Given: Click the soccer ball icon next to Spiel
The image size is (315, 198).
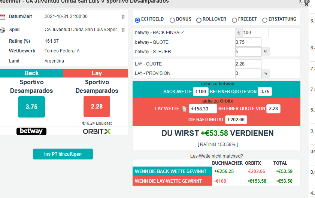Looking at the screenshot, I should (3, 30).
